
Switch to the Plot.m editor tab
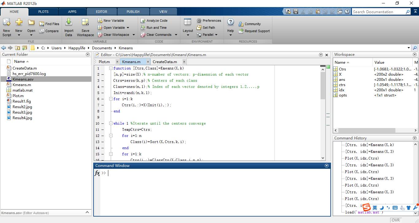pyautogui.click(x=104, y=62)
